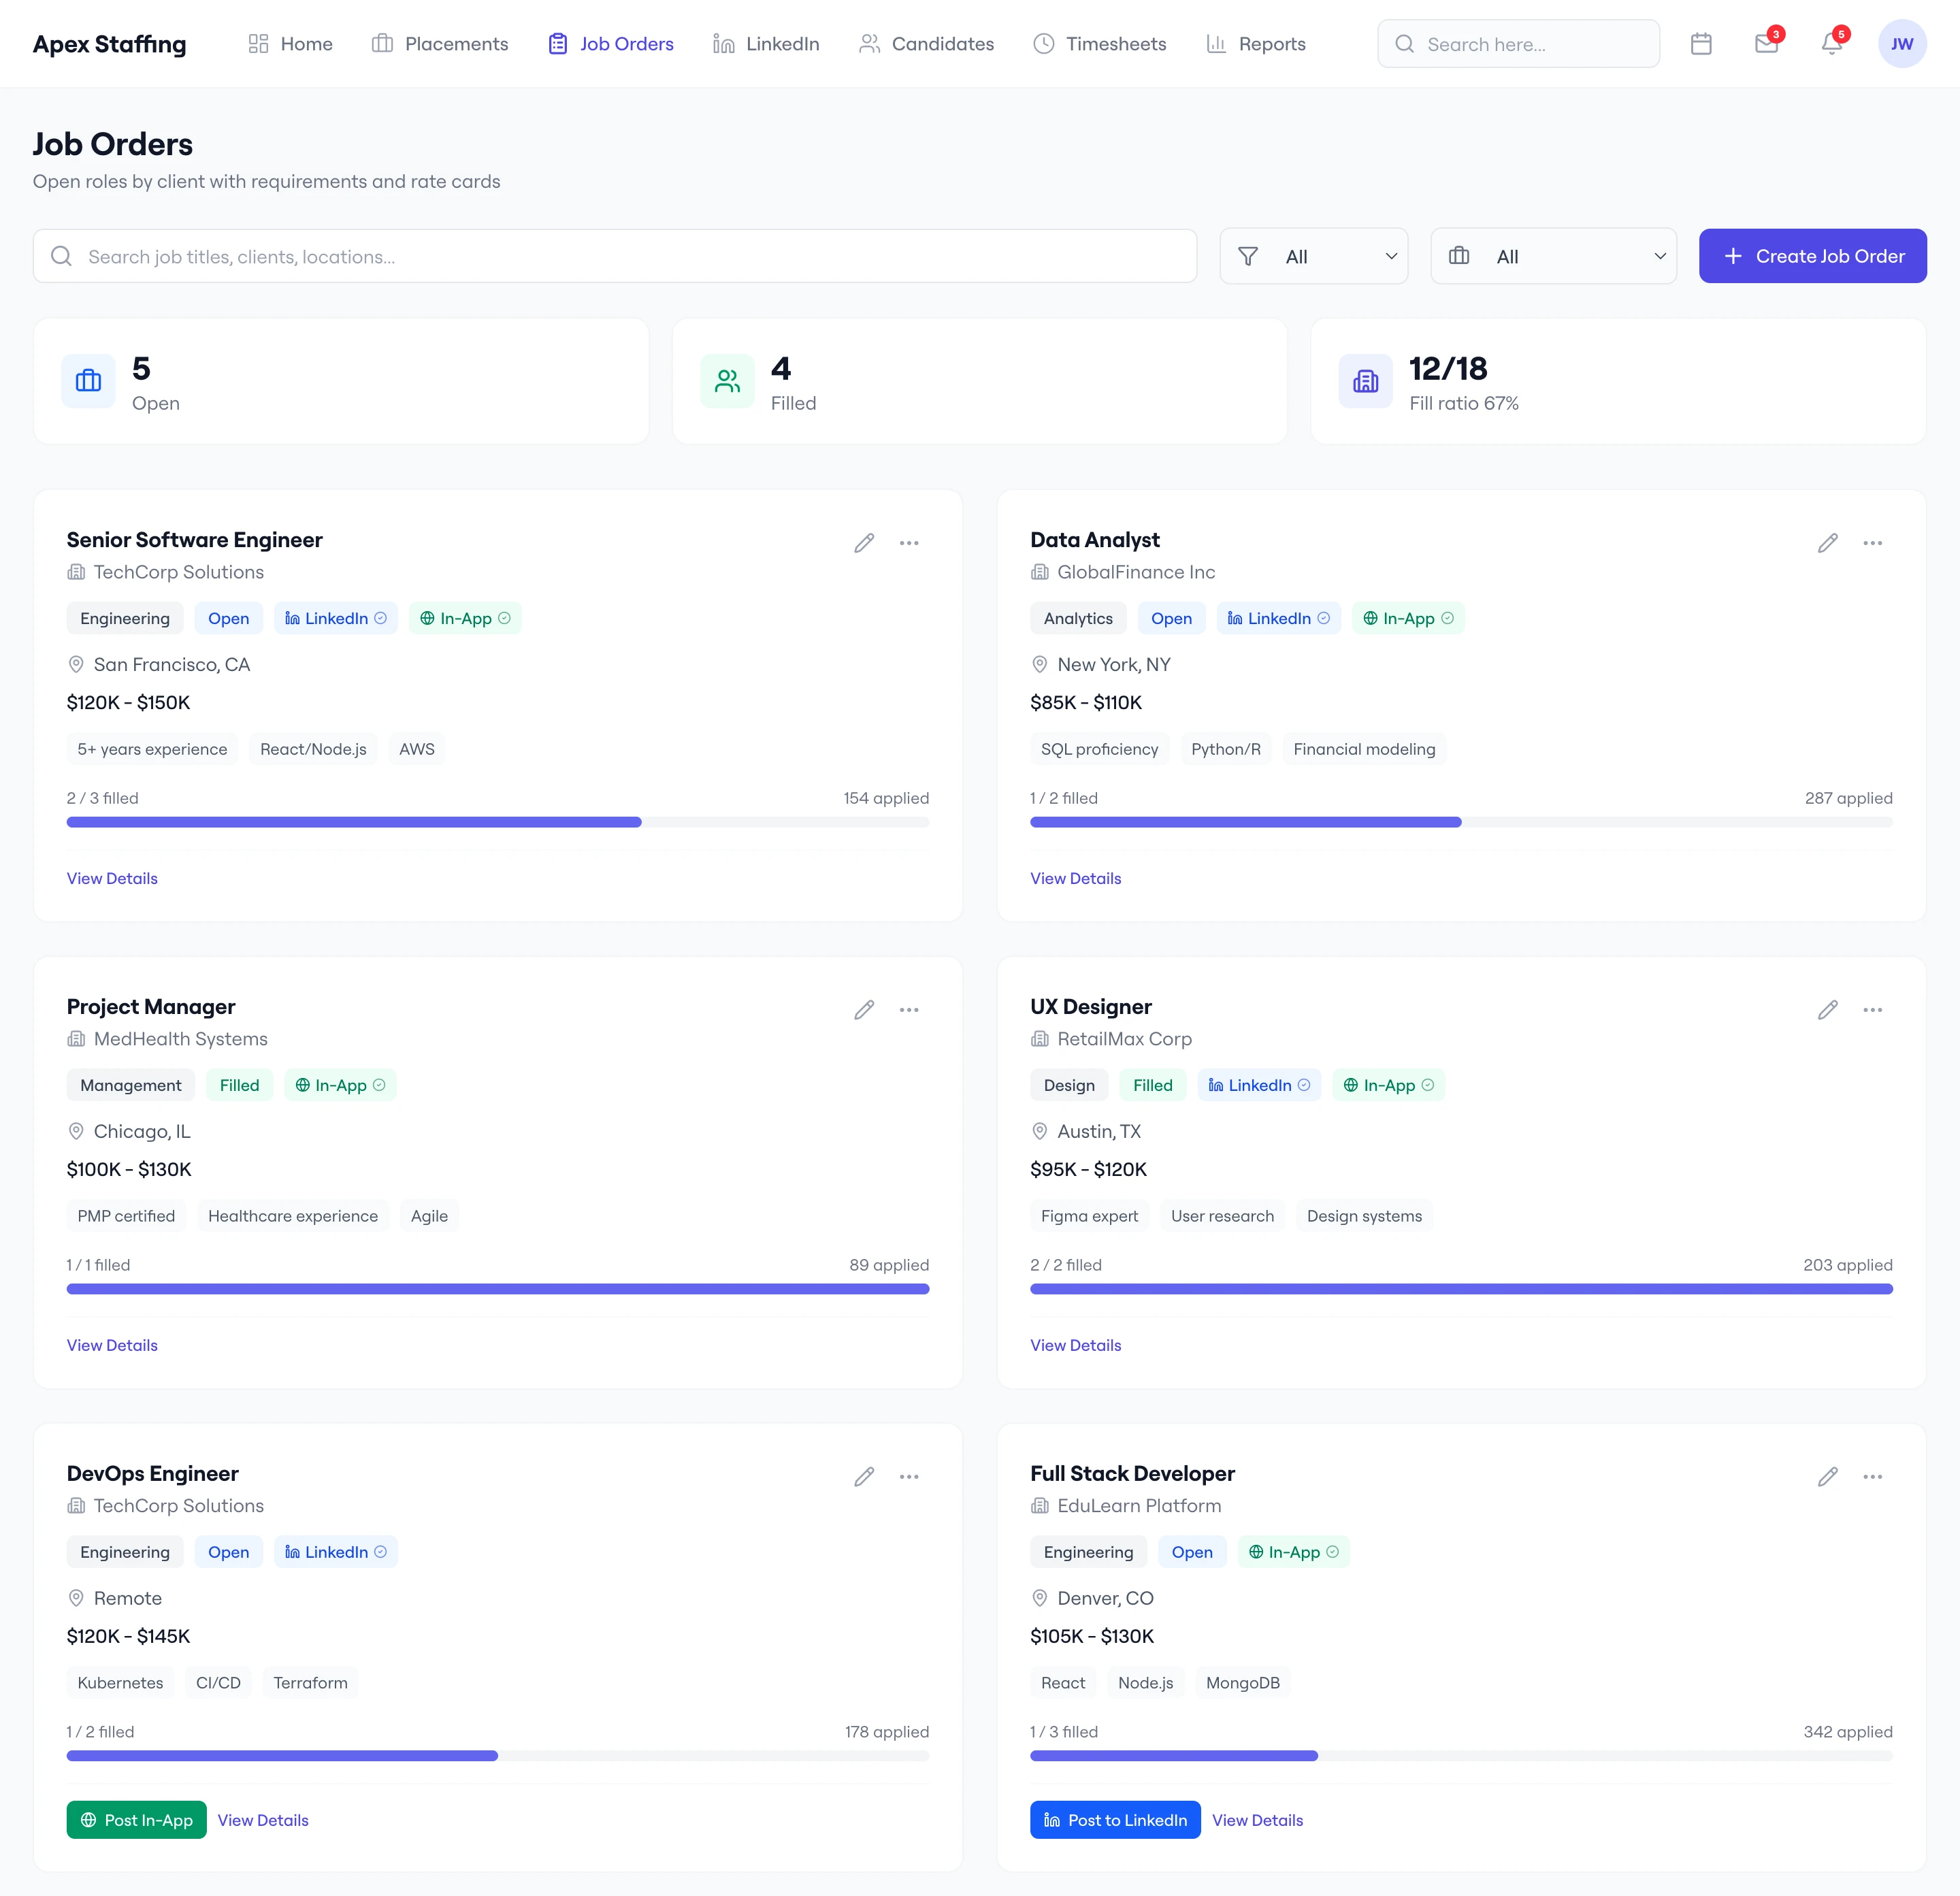The image size is (1960, 1896).
Task: Click Post to LinkedIn button
Action: point(1115,1820)
